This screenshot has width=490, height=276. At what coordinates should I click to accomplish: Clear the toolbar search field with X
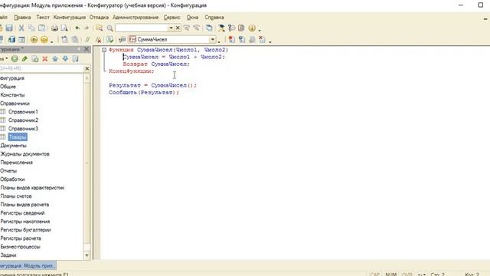[x=178, y=28]
